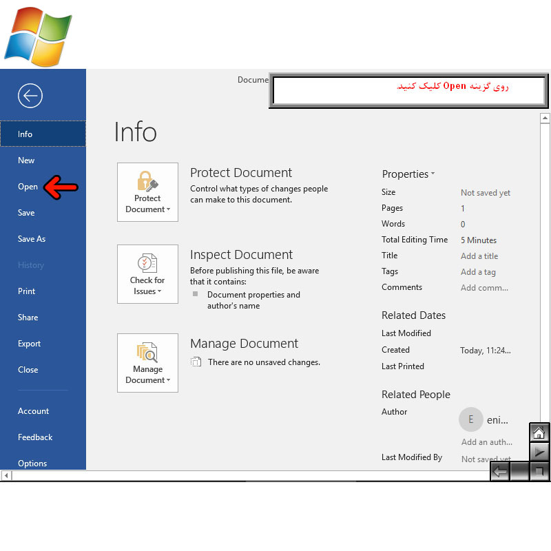Open the Save As page
Viewport: 551px width, 551px height.
tap(32, 239)
